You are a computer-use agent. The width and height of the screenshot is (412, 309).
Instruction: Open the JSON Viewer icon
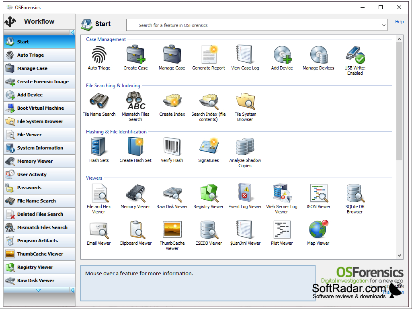(318, 196)
